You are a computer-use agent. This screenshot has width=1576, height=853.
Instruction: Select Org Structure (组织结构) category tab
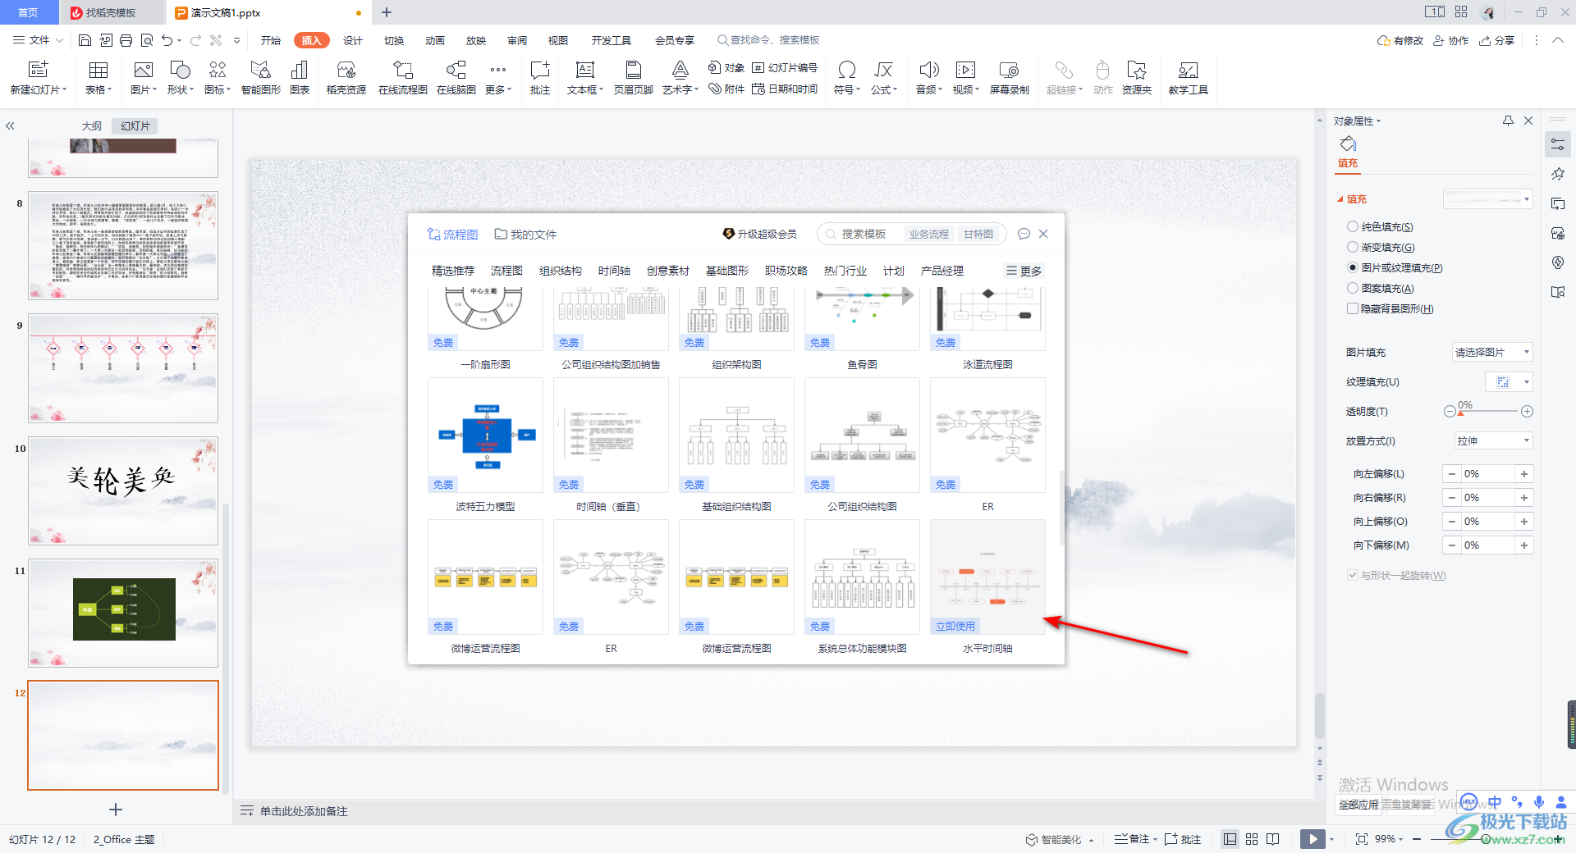tap(561, 271)
